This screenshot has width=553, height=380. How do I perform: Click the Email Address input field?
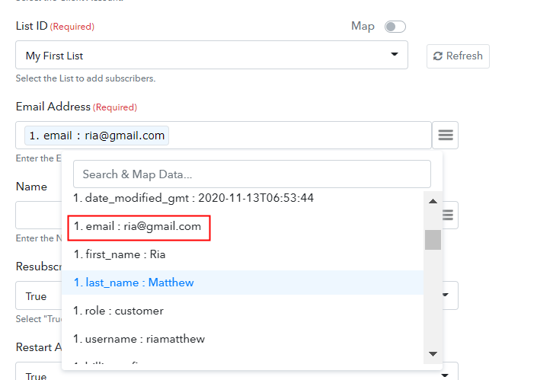pyautogui.click(x=224, y=136)
